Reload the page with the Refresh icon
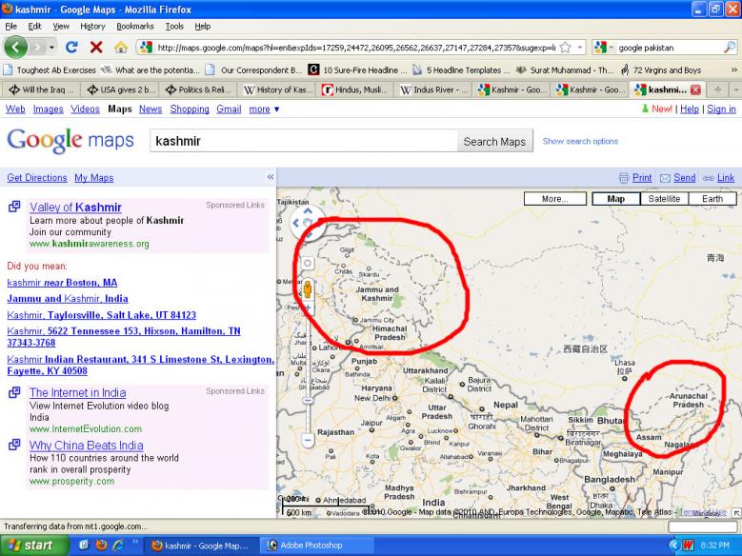 [72, 47]
